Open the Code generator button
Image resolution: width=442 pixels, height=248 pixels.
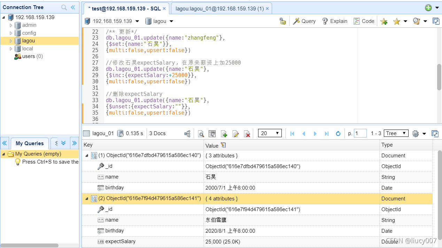[x=364, y=21]
